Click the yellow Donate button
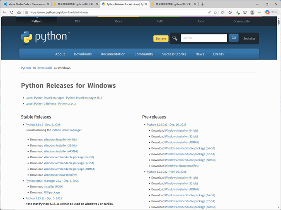281x210 pixels. coord(161,39)
